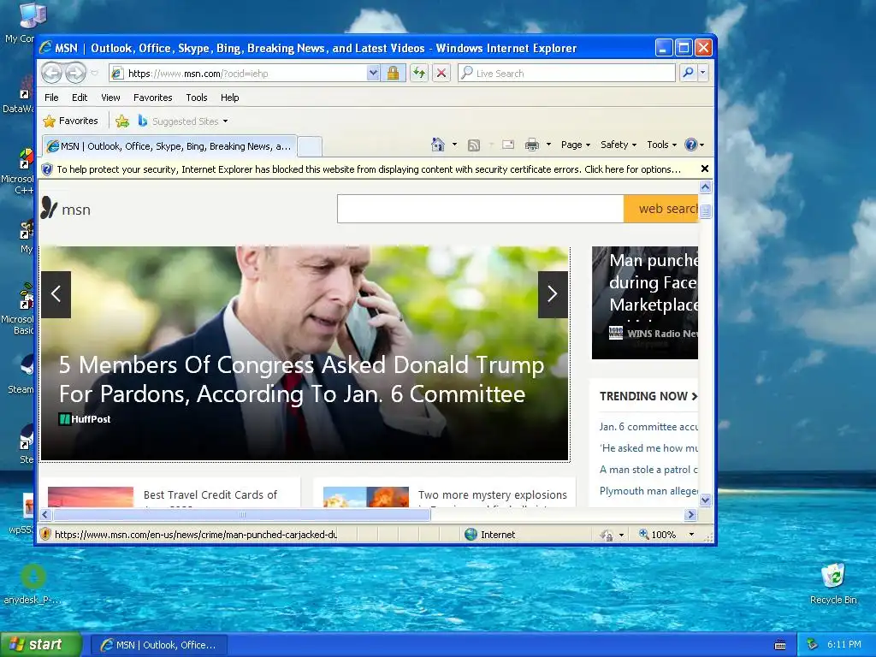876x657 pixels.
Task: Expand the zoom level dropdown arrow
Action: click(x=691, y=535)
